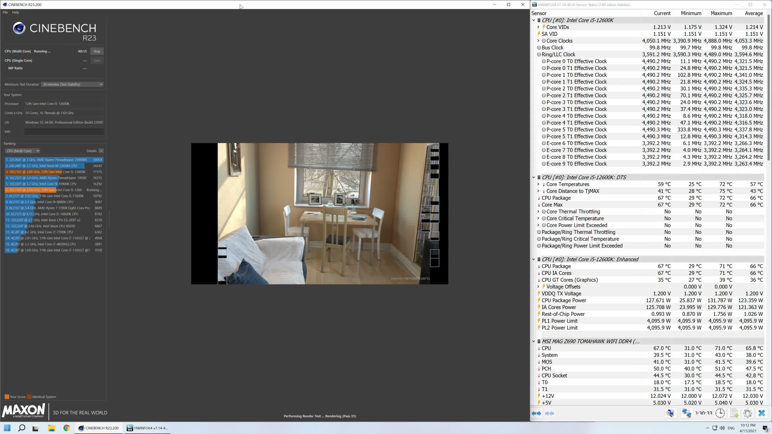
Task: Open the Help menu in Cinebench
Action: pyautogui.click(x=15, y=12)
